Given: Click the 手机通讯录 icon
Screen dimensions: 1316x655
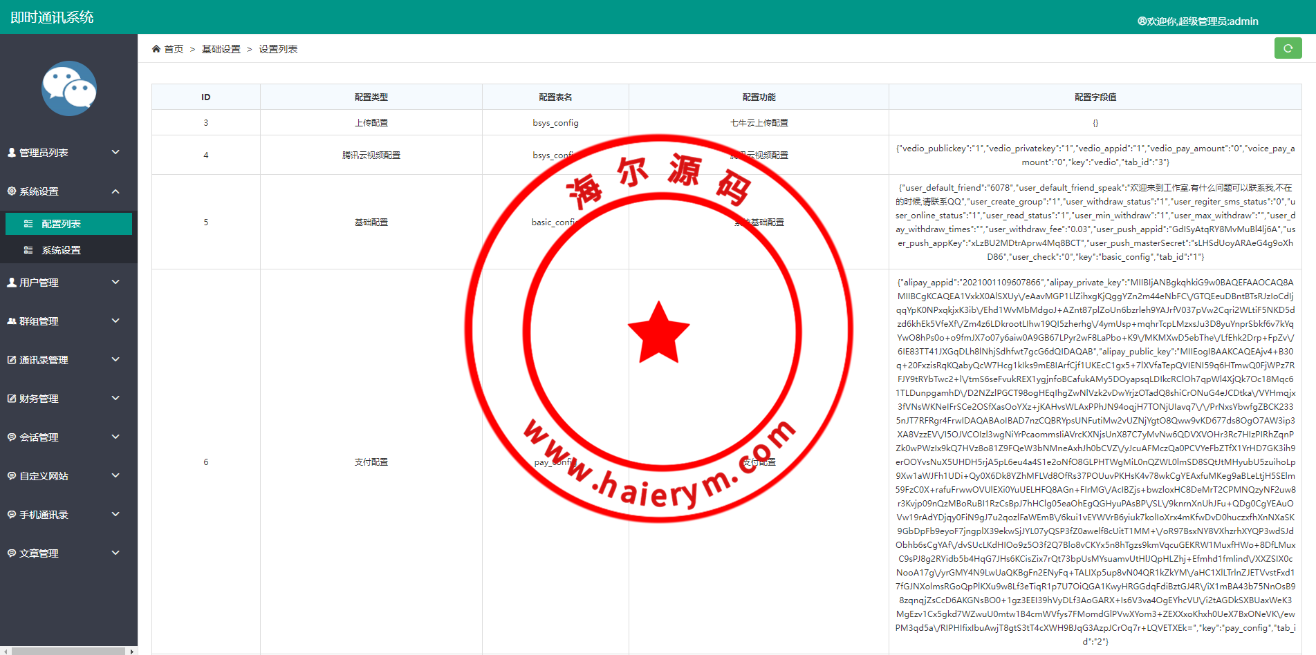Looking at the screenshot, I should point(10,514).
